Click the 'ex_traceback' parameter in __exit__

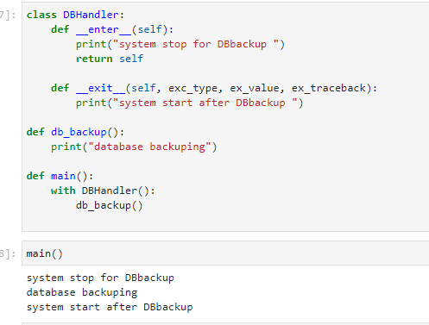pos(329,88)
